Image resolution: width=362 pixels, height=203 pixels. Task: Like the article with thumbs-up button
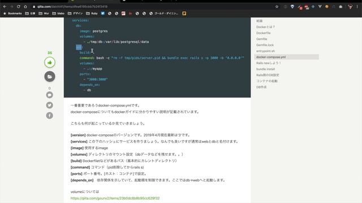point(50,63)
